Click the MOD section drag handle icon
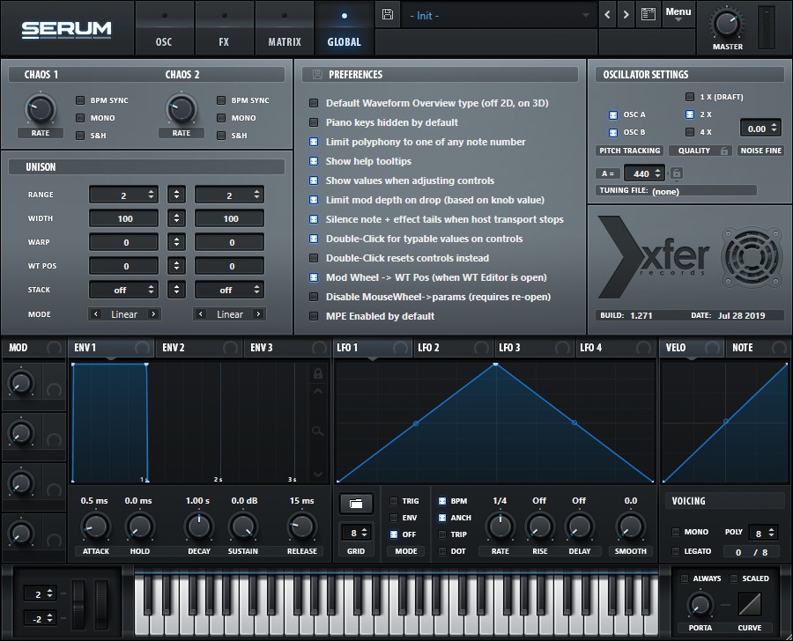Image resolution: width=793 pixels, height=641 pixels. pos(54,348)
